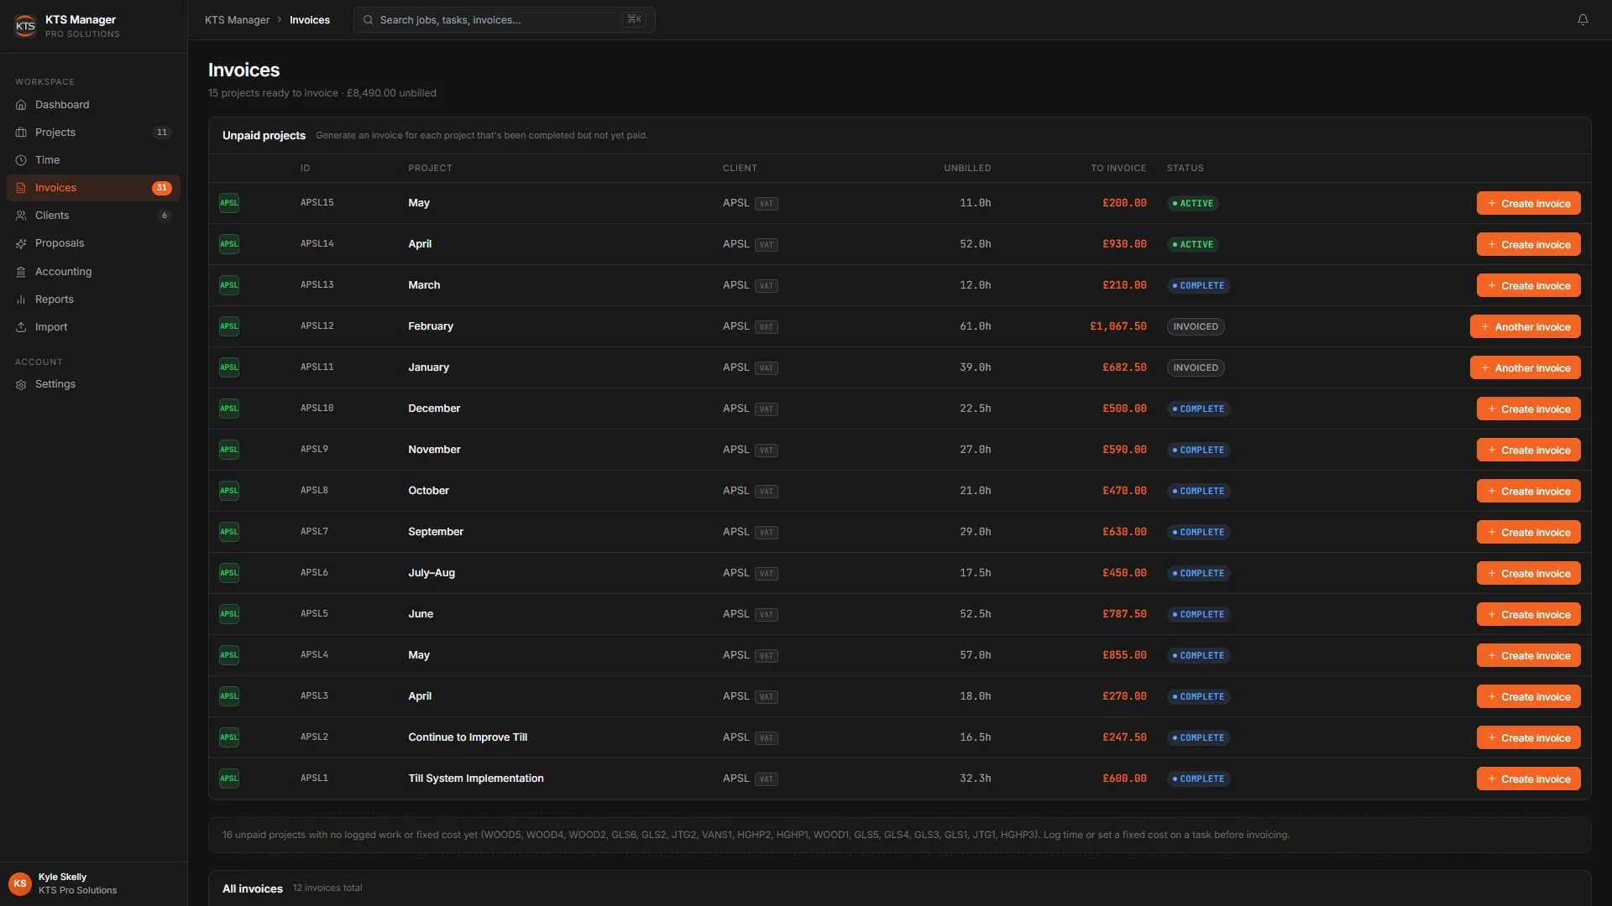Create invoice for APSL14 April project
Screen dimensions: 1612x906
point(1528,244)
